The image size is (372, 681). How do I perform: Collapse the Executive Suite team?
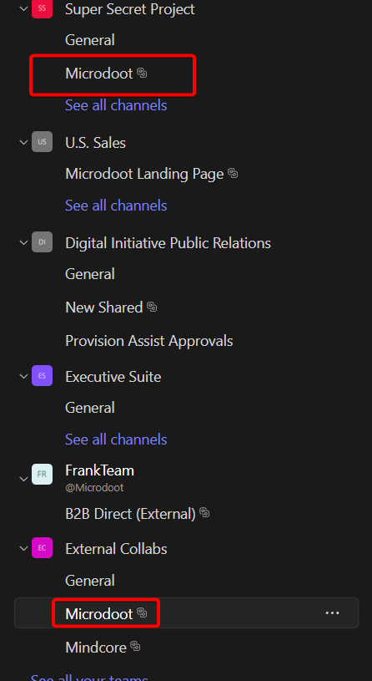click(24, 376)
